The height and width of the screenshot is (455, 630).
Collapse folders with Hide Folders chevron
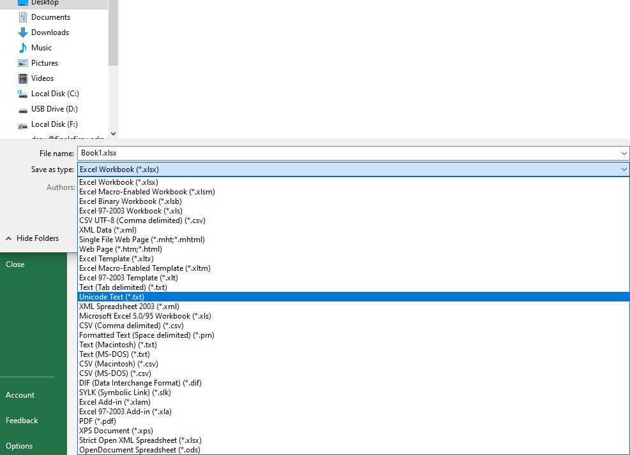[8, 239]
